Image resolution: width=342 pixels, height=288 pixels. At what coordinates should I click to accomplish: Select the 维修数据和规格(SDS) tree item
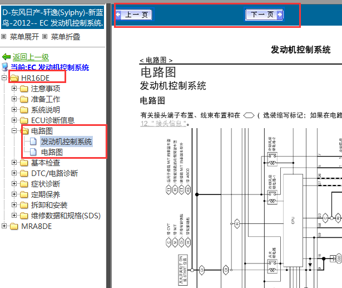click(x=66, y=216)
